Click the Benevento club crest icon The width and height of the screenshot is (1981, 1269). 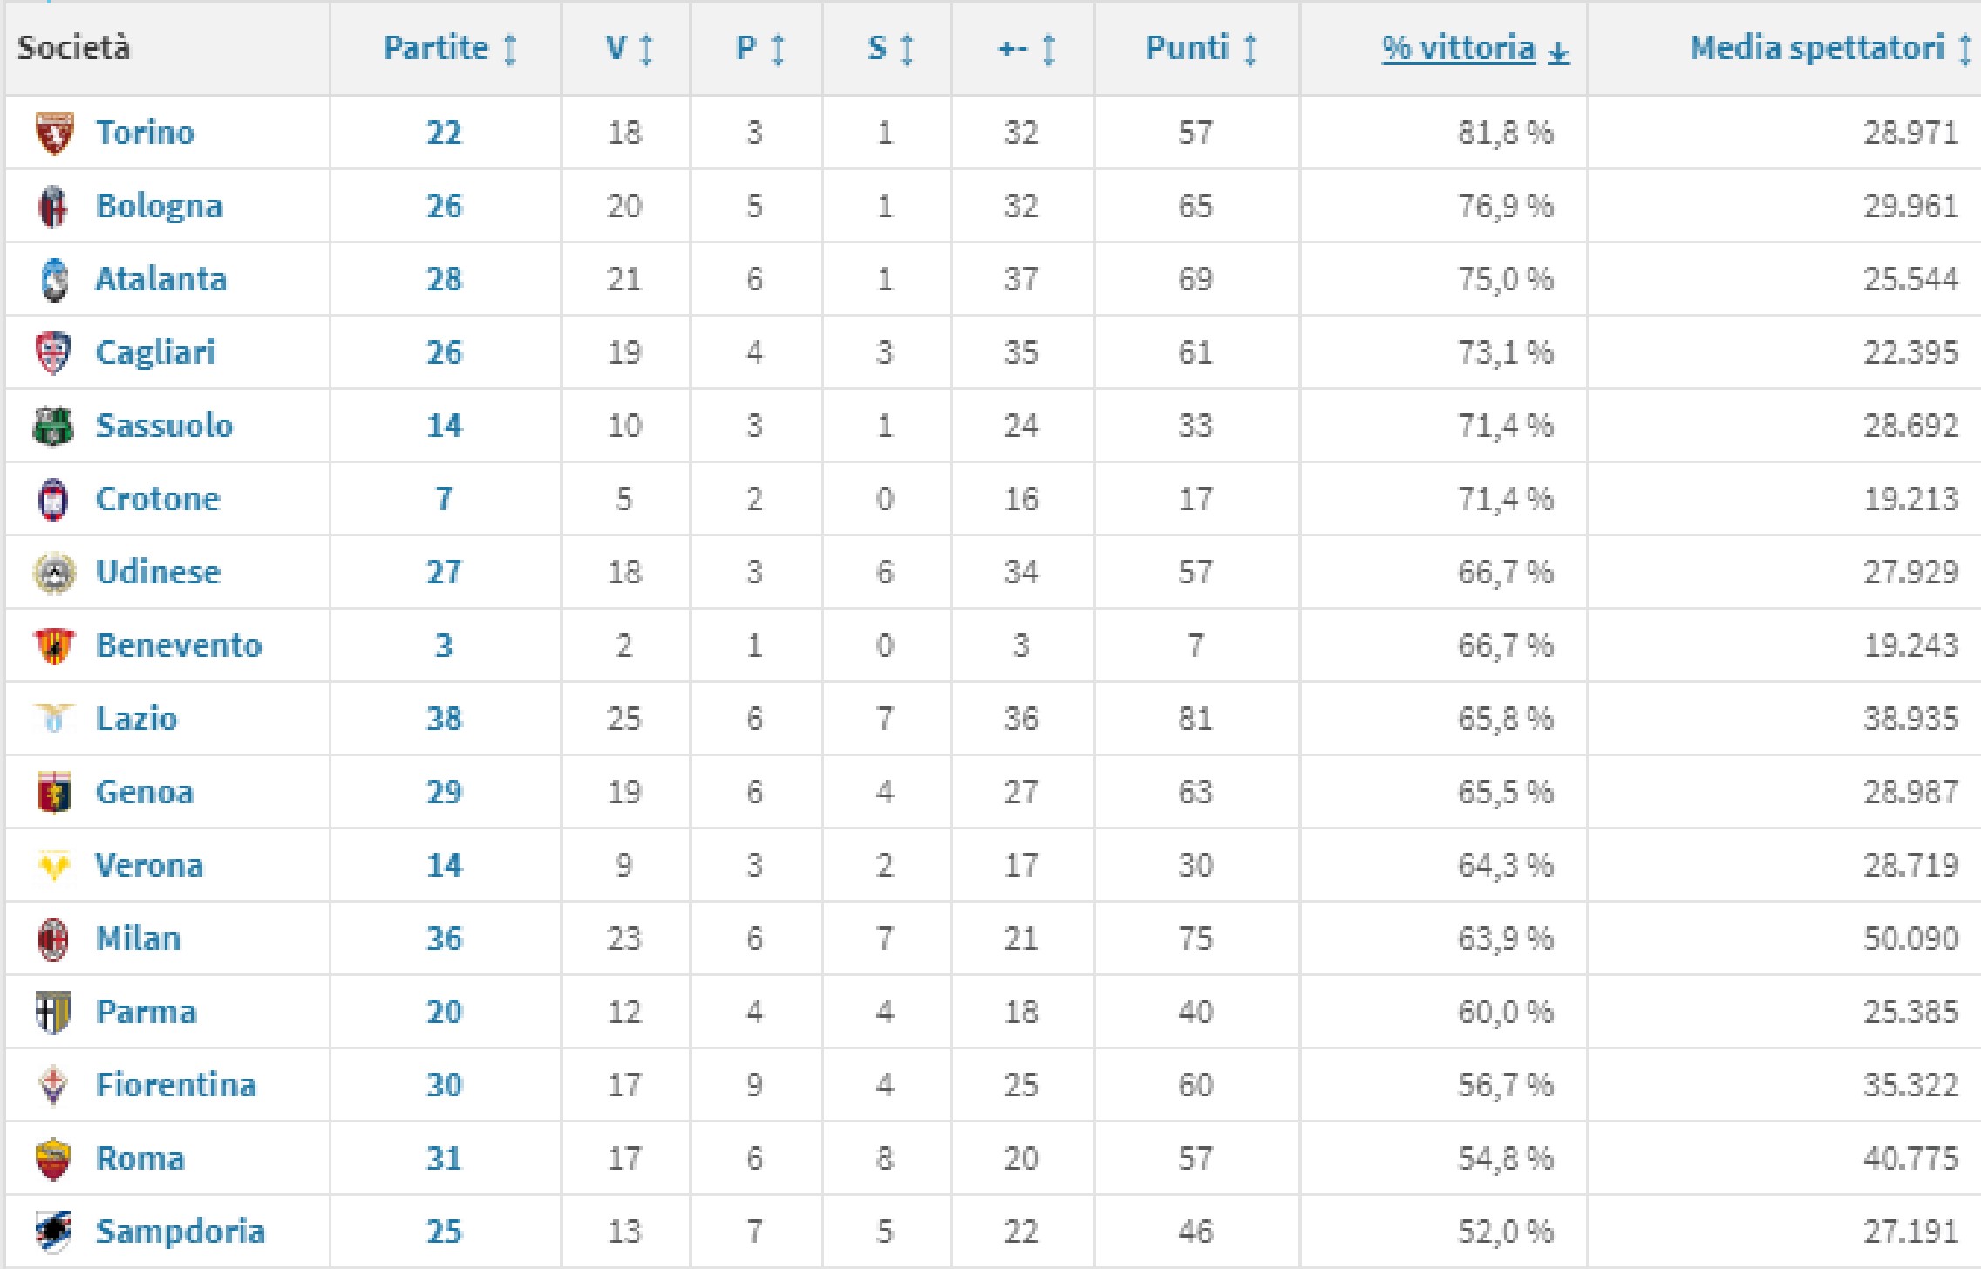(x=54, y=646)
